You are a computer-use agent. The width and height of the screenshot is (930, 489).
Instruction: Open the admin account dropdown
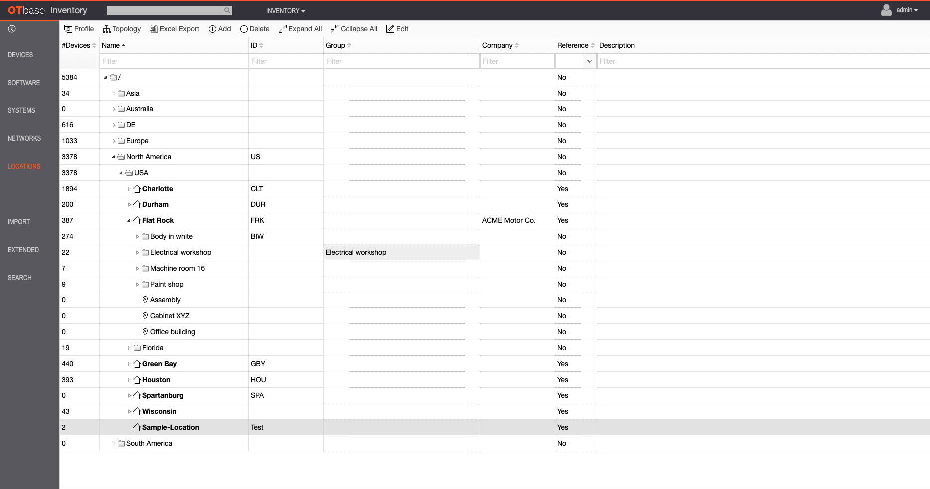click(907, 10)
